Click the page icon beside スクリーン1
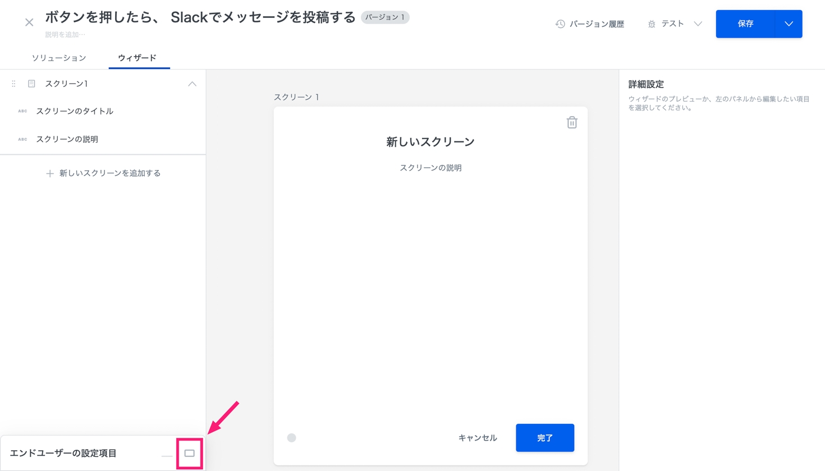This screenshot has width=825, height=471. (31, 84)
